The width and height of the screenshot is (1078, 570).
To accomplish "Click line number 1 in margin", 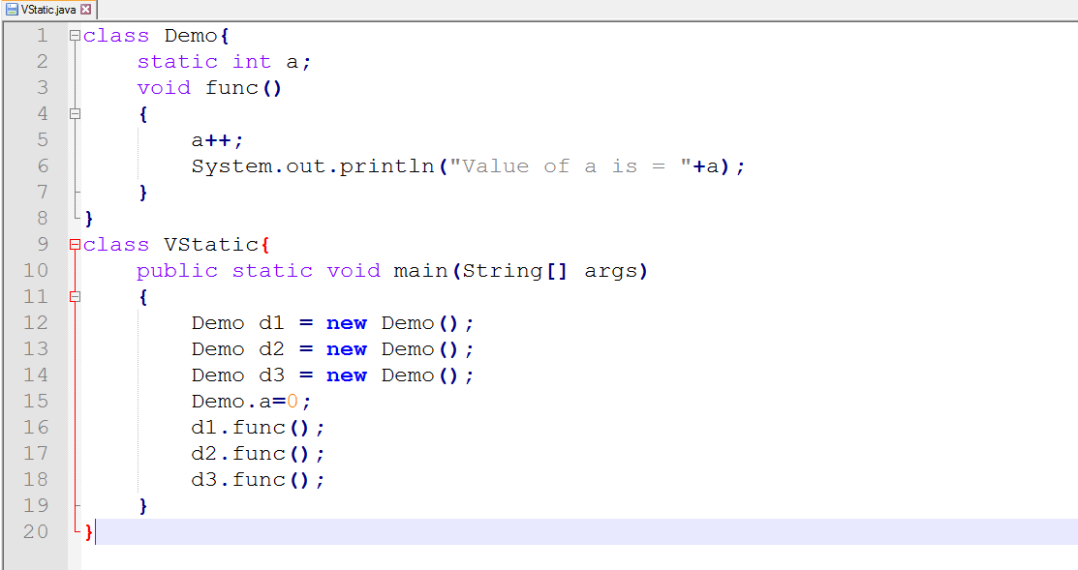I will point(43,36).
